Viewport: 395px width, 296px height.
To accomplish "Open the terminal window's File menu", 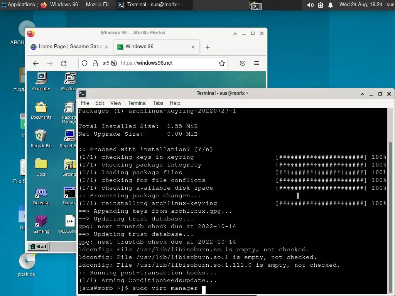I will point(85,103).
